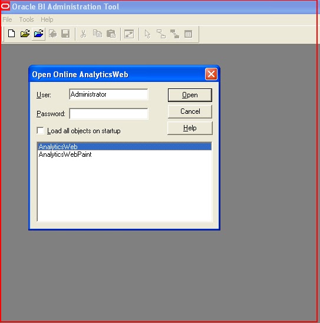This screenshot has width=320, height=323.
Task: Enable Load all objects on startup
Action: click(40, 131)
